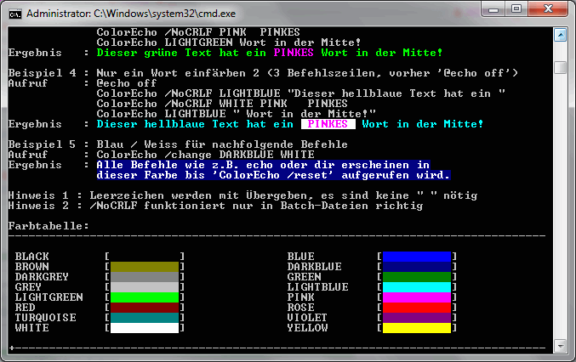Click the scrollbar up arrow
Screen dimensions: 576x362
(x=560, y=37)
